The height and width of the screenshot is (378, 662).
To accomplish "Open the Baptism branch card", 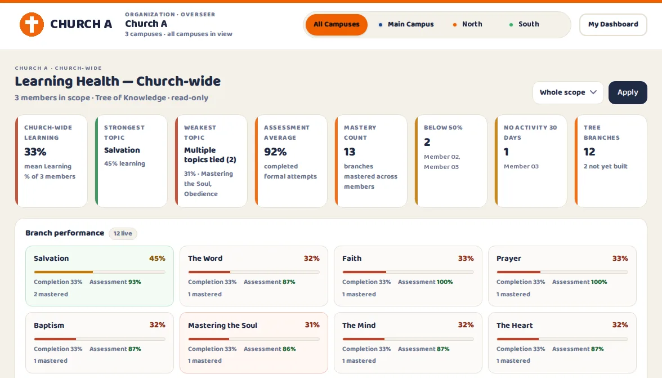I will tap(100, 343).
